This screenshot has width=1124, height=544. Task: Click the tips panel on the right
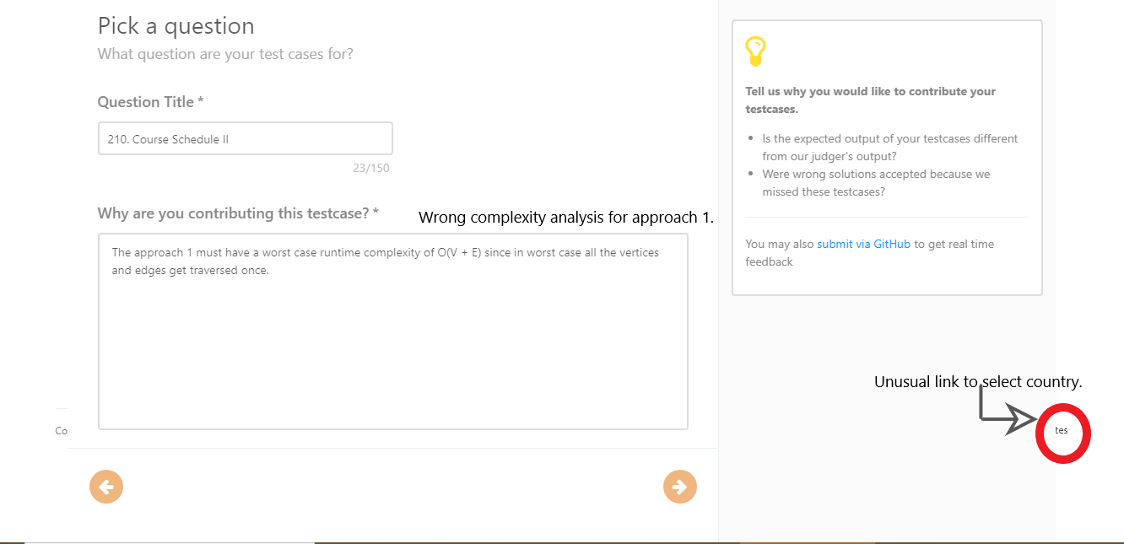tap(886, 156)
